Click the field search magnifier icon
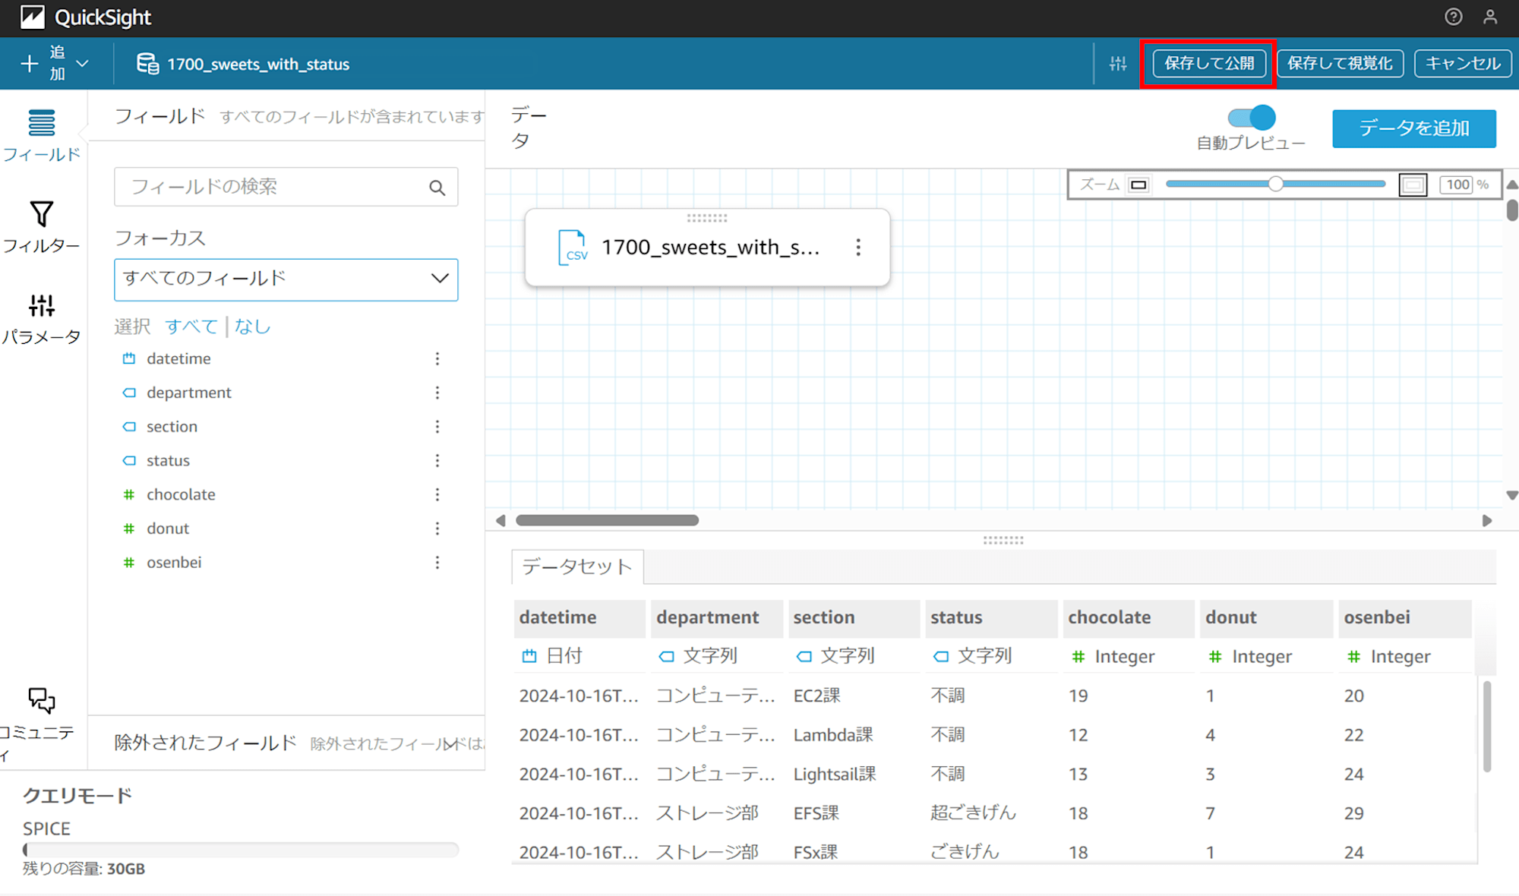This screenshot has width=1519, height=896. [x=437, y=188]
